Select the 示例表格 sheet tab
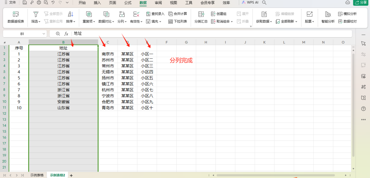This screenshot has width=370, height=178. 37,175
